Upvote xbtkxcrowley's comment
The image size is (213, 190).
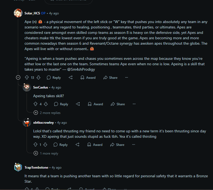(x=35, y=145)
